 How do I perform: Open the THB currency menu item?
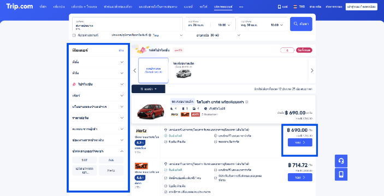tap(302, 7)
